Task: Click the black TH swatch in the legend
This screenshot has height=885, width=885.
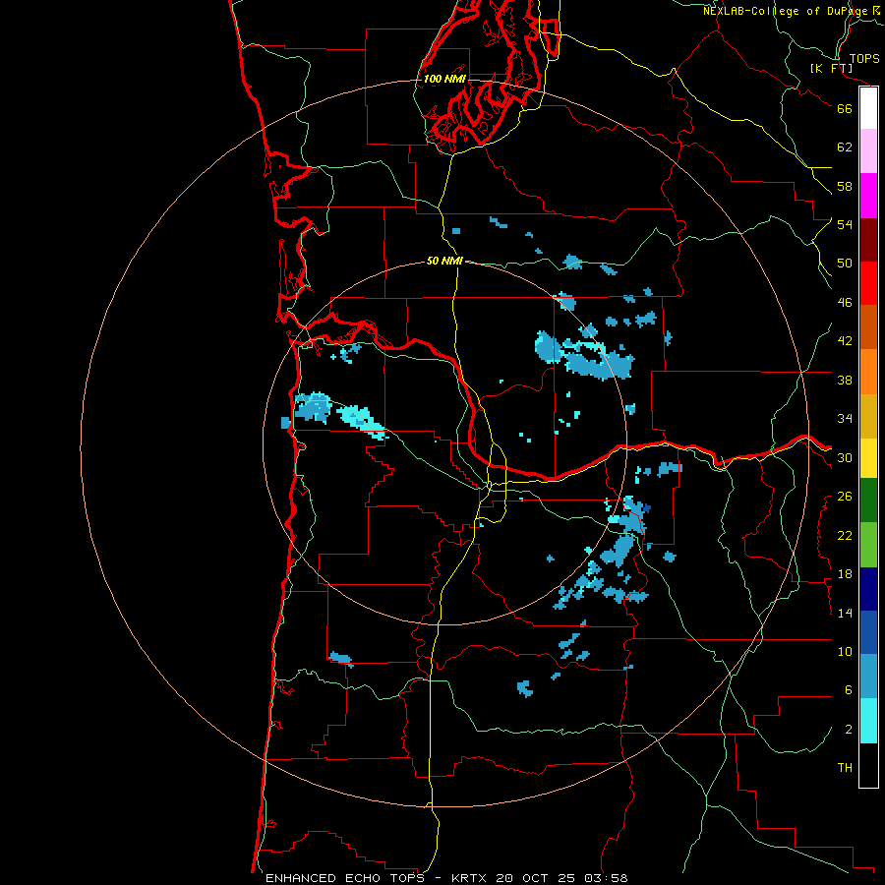Action: pos(868,765)
